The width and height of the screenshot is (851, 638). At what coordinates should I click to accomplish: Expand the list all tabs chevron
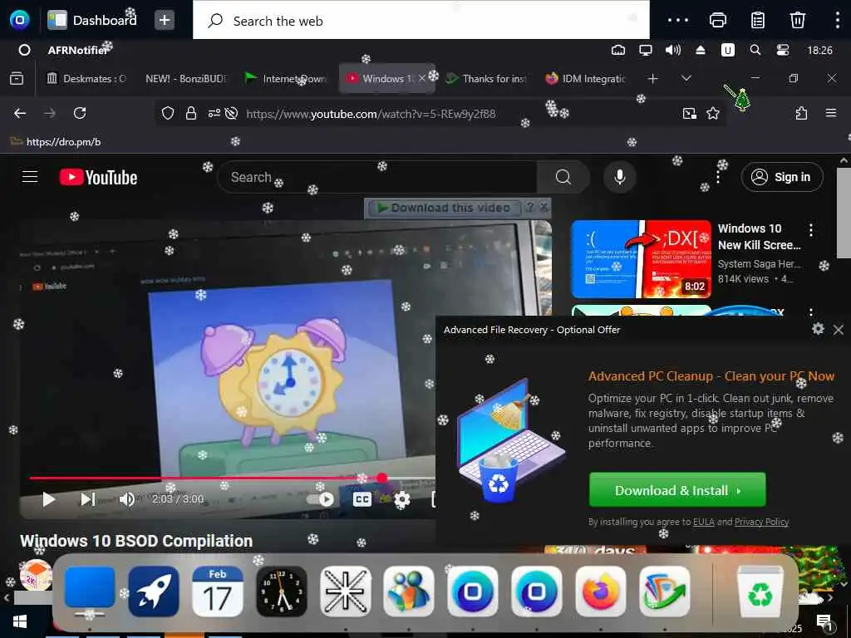coord(686,79)
